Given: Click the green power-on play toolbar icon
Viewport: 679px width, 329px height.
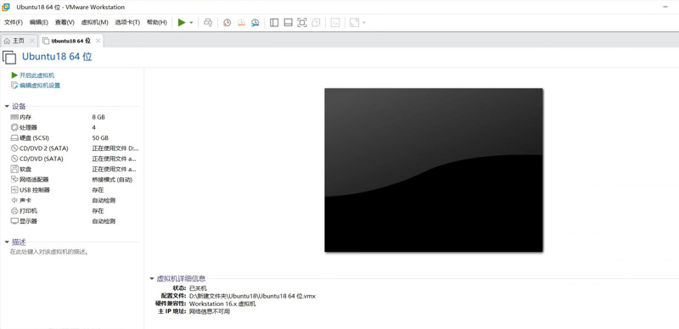Looking at the screenshot, I should 182,23.
